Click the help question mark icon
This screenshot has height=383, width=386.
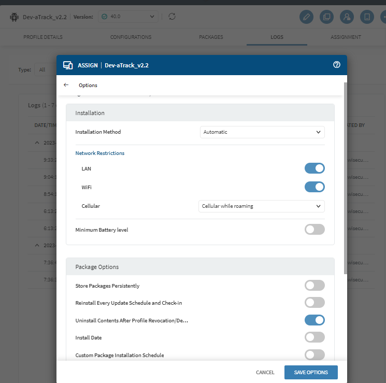pyautogui.click(x=337, y=65)
